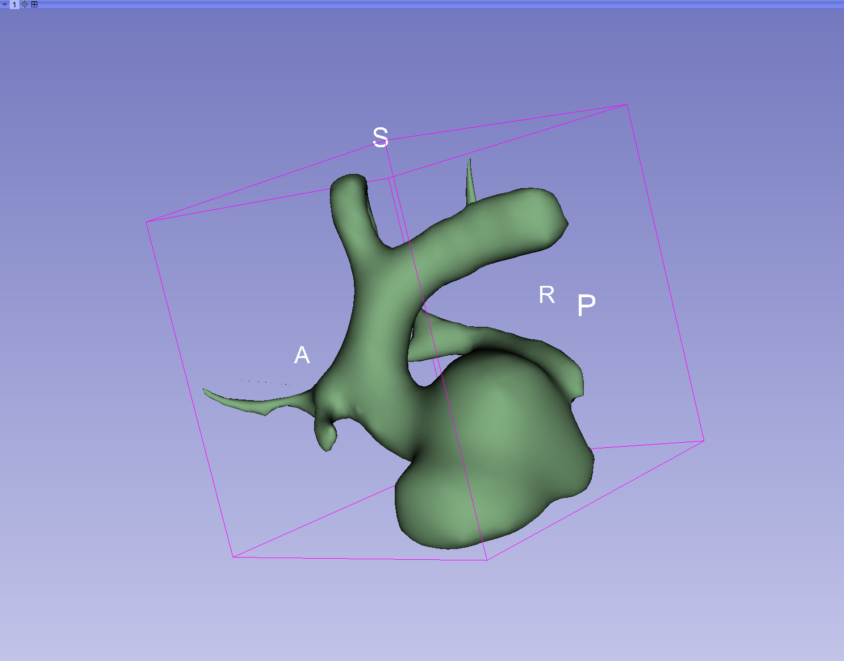Click the bottom-left corner of the magenta bounding box
Image resolution: width=844 pixels, height=661 pixels.
(233, 557)
